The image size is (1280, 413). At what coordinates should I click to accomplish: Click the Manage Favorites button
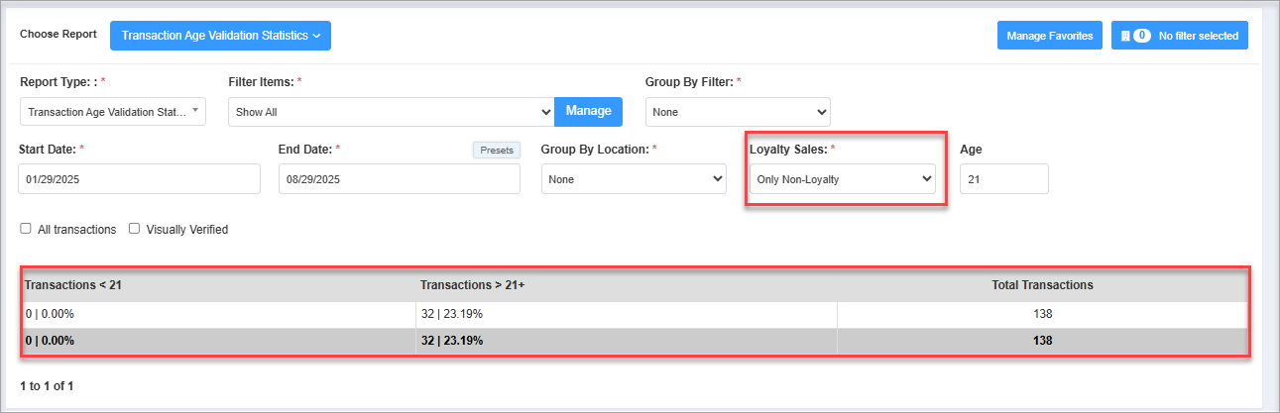[1049, 36]
